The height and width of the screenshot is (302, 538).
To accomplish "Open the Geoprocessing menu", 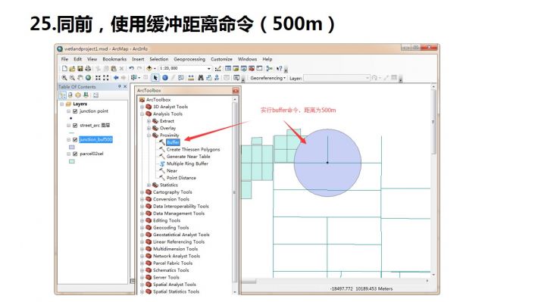I will coord(189,59).
